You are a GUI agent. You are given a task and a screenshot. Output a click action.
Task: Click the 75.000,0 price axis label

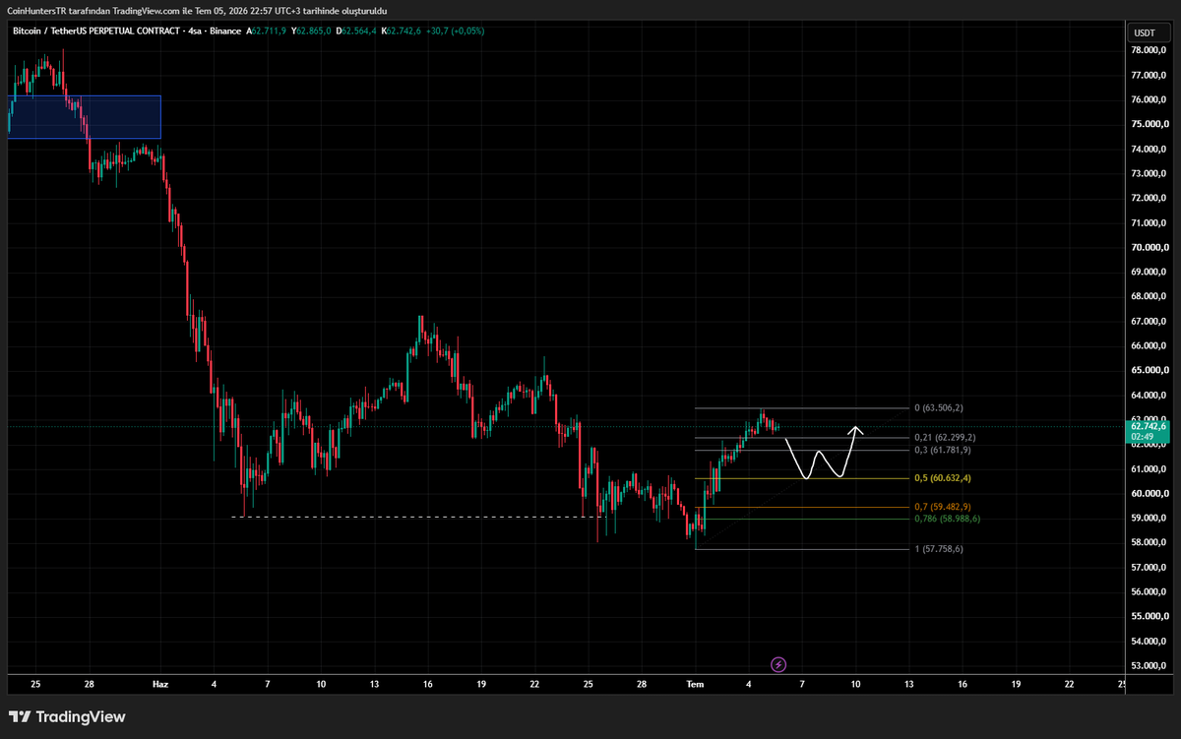[1149, 124]
